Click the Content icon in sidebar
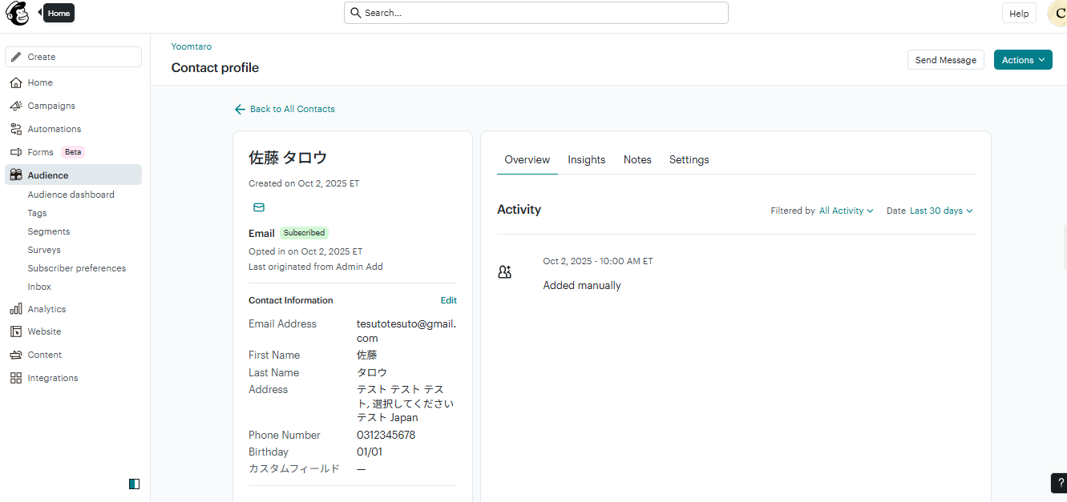This screenshot has height=502, width=1067. pos(16,355)
